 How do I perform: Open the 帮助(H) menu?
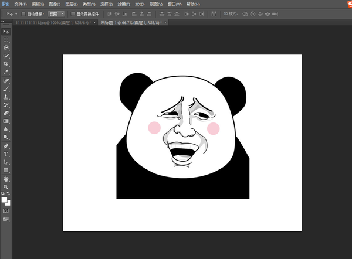coord(193,4)
